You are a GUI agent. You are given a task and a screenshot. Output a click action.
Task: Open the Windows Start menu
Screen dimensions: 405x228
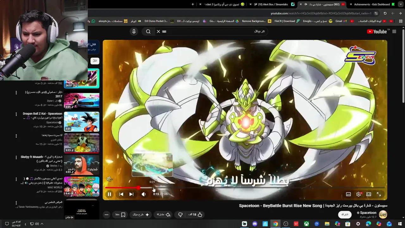[x=399, y=224]
